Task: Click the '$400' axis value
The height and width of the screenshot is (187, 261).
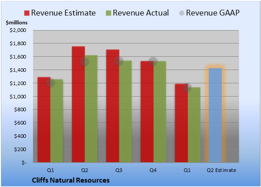Action: [x=20, y=136]
